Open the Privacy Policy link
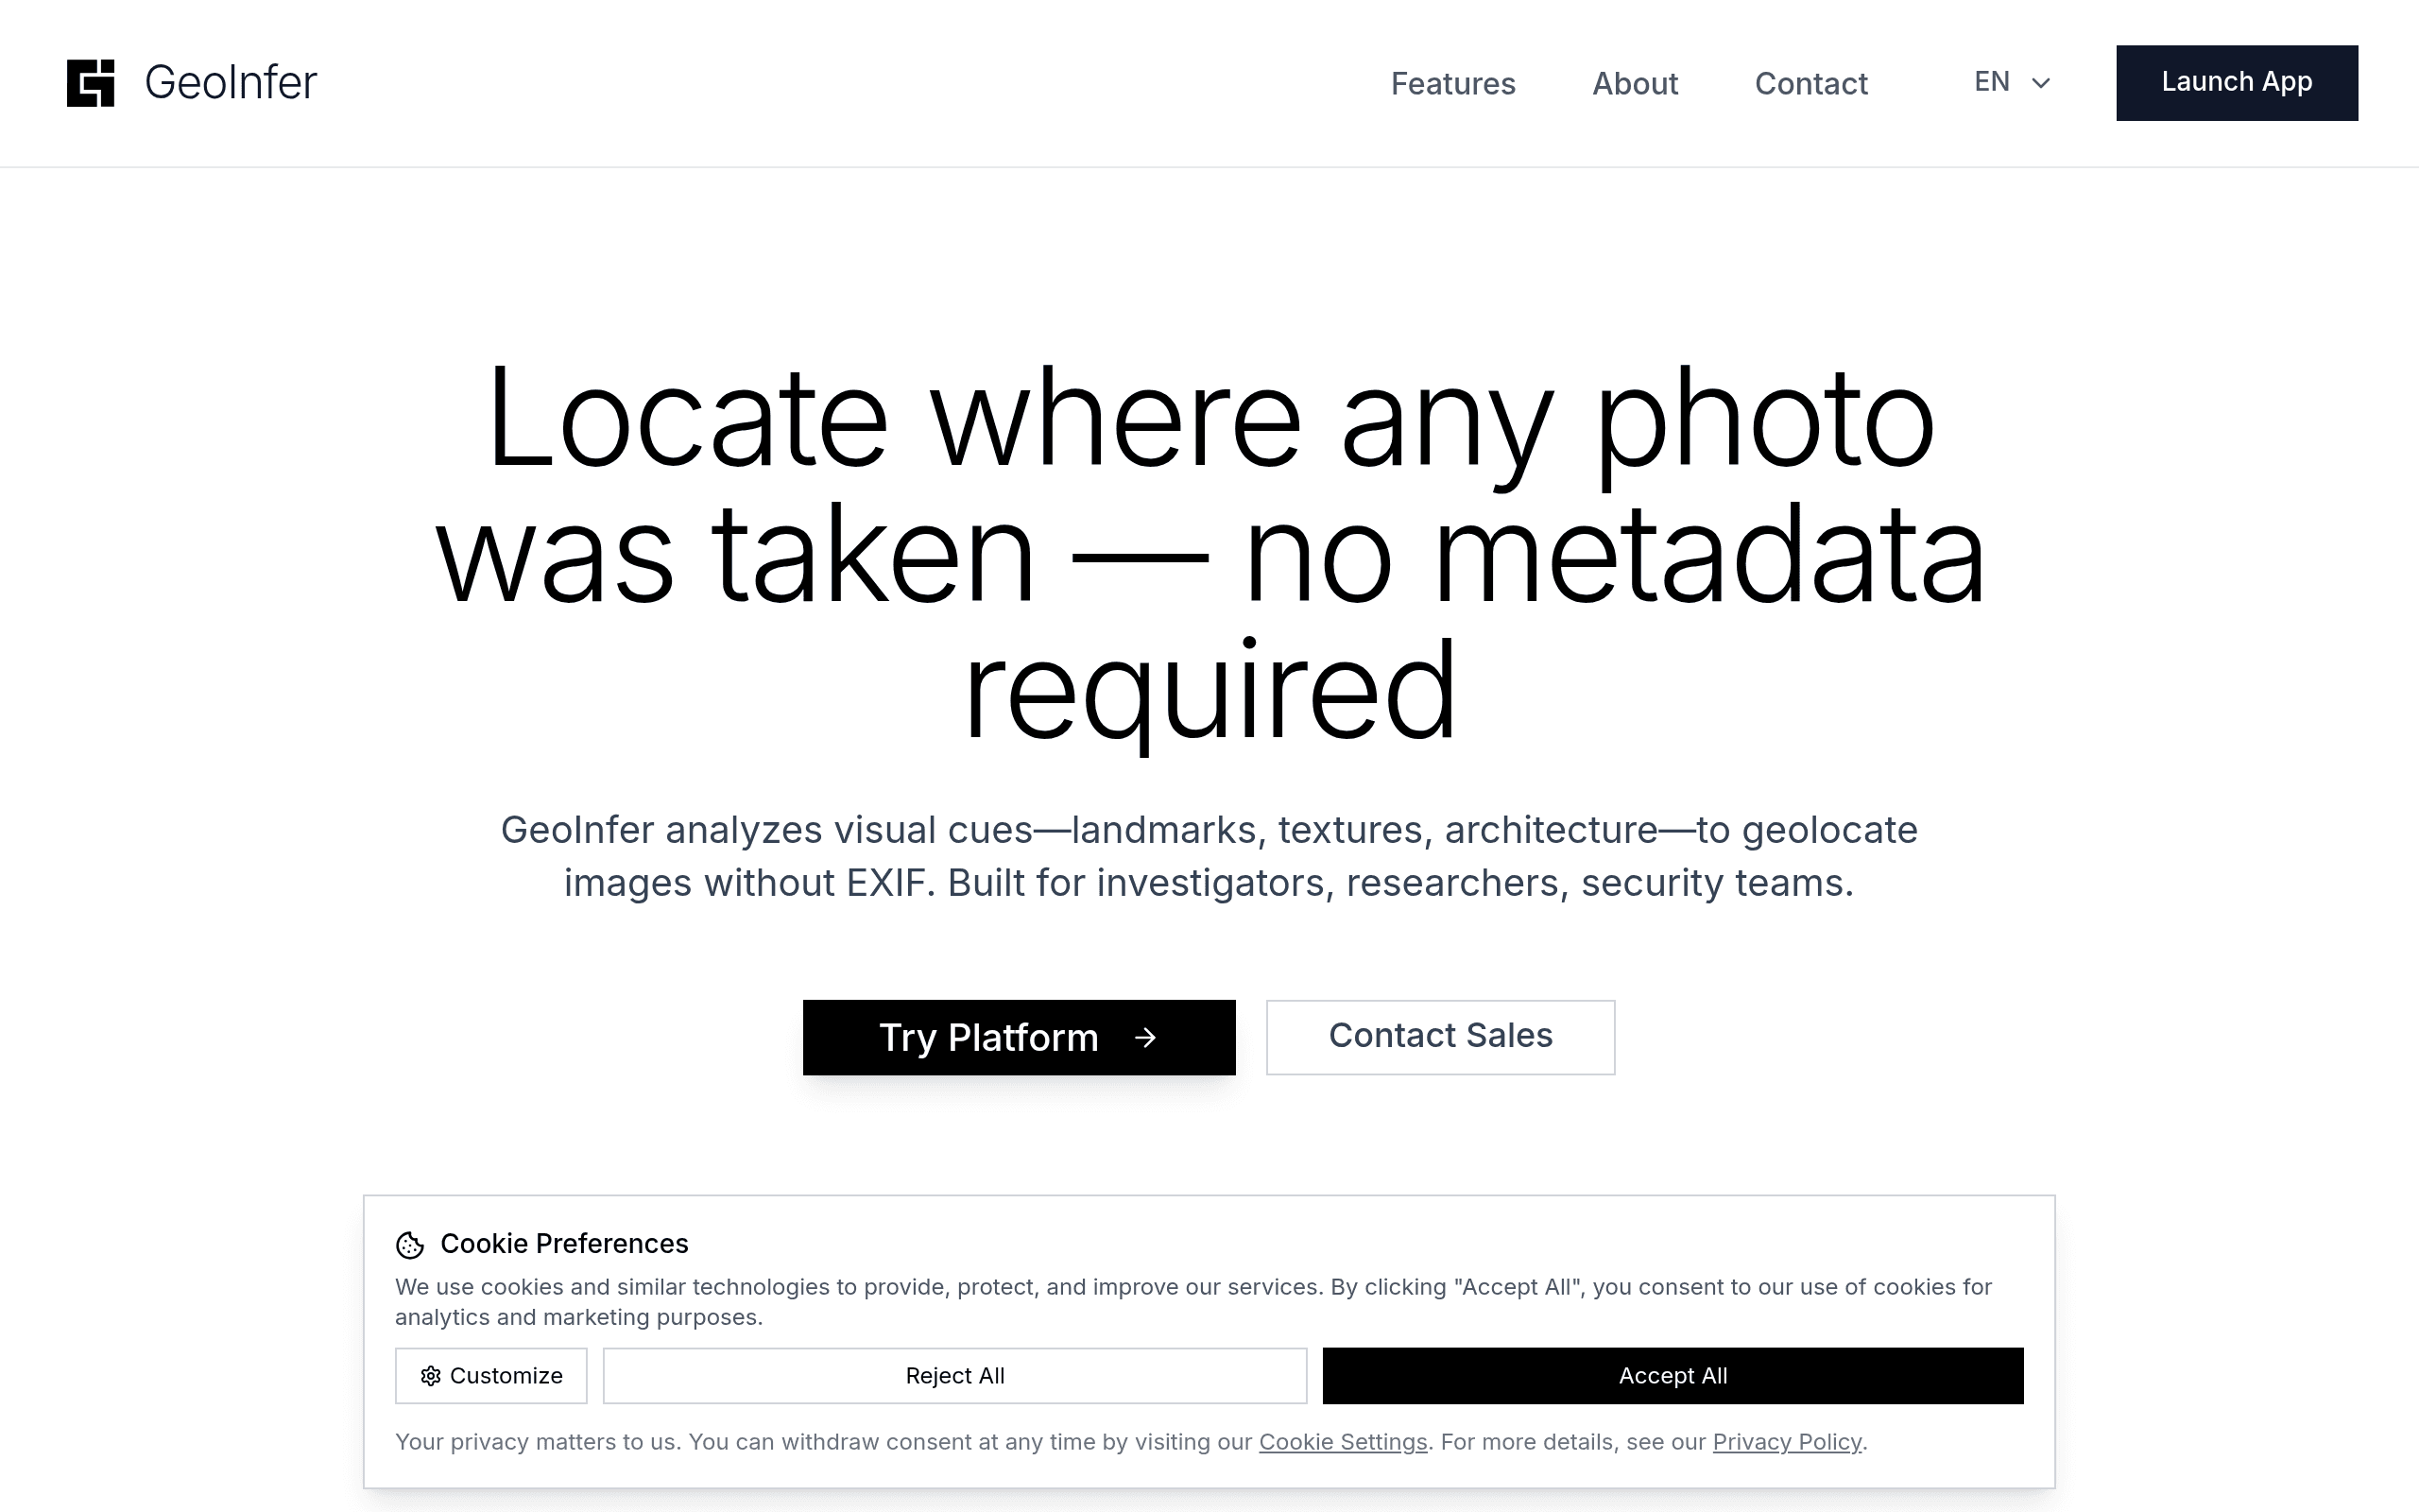This screenshot has height=1512, width=2419. pyautogui.click(x=1787, y=1442)
